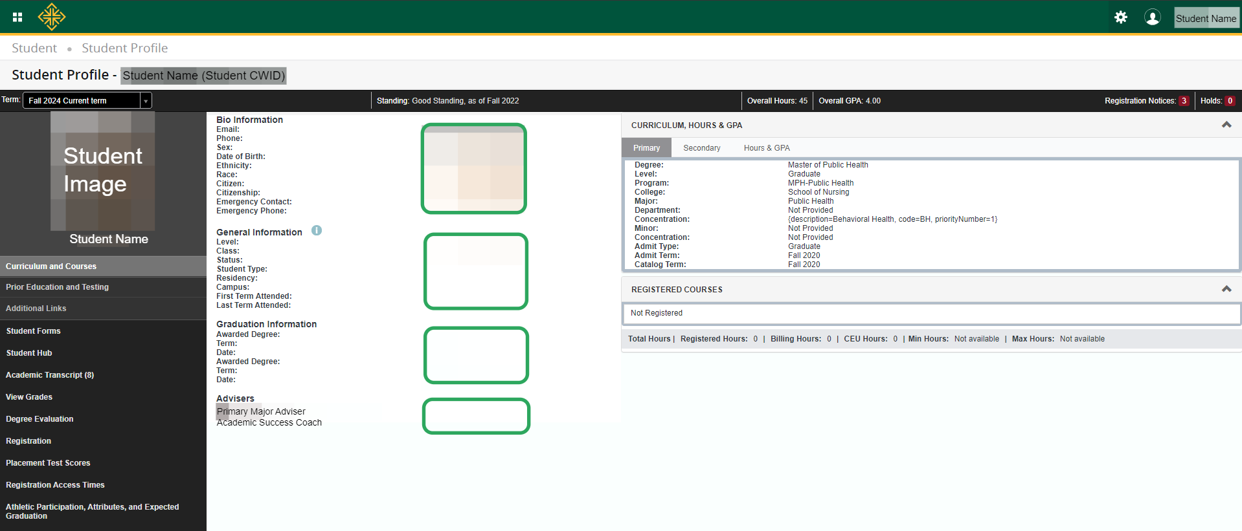Go to Student Hub
This screenshot has height=531, width=1242.
click(29, 353)
